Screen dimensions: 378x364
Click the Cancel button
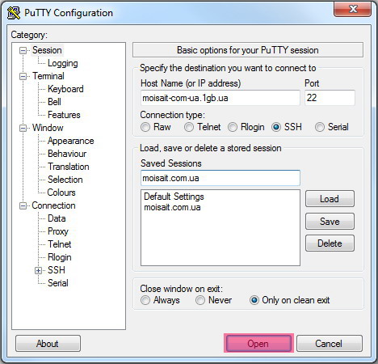pos(330,344)
